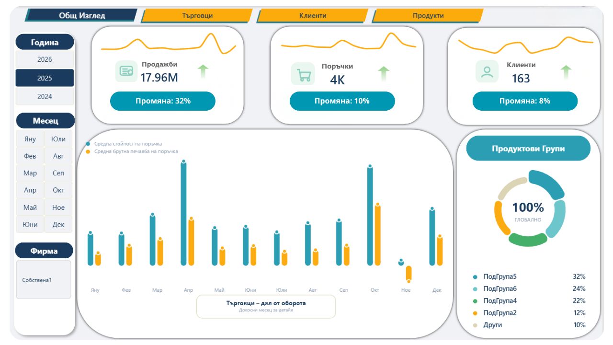Click the green up arrow in Продажби card

coord(203,71)
